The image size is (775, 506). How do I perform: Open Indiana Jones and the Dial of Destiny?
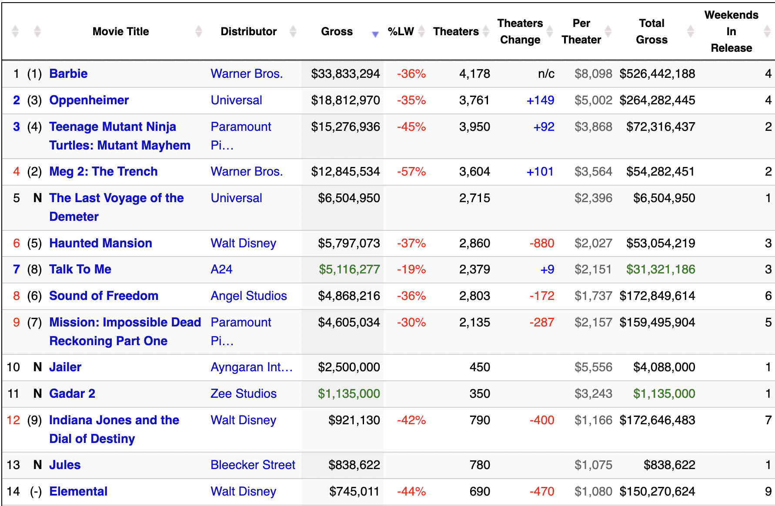114,429
